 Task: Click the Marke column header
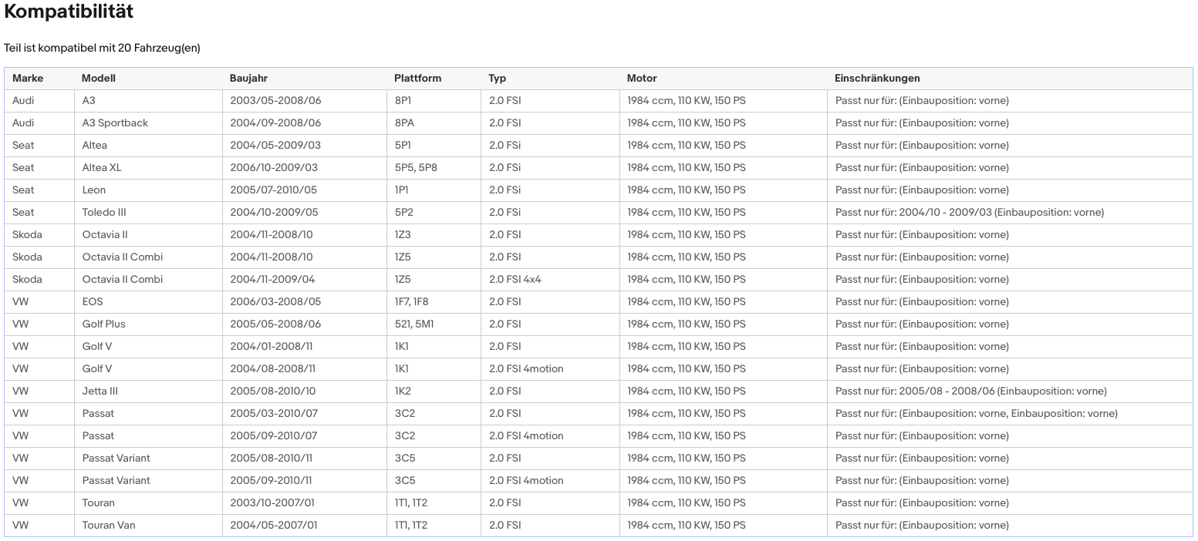(x=28, y=78)
